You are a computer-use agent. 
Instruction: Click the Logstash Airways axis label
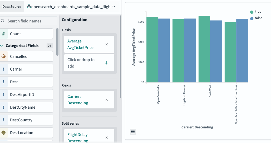coord(184,95)
